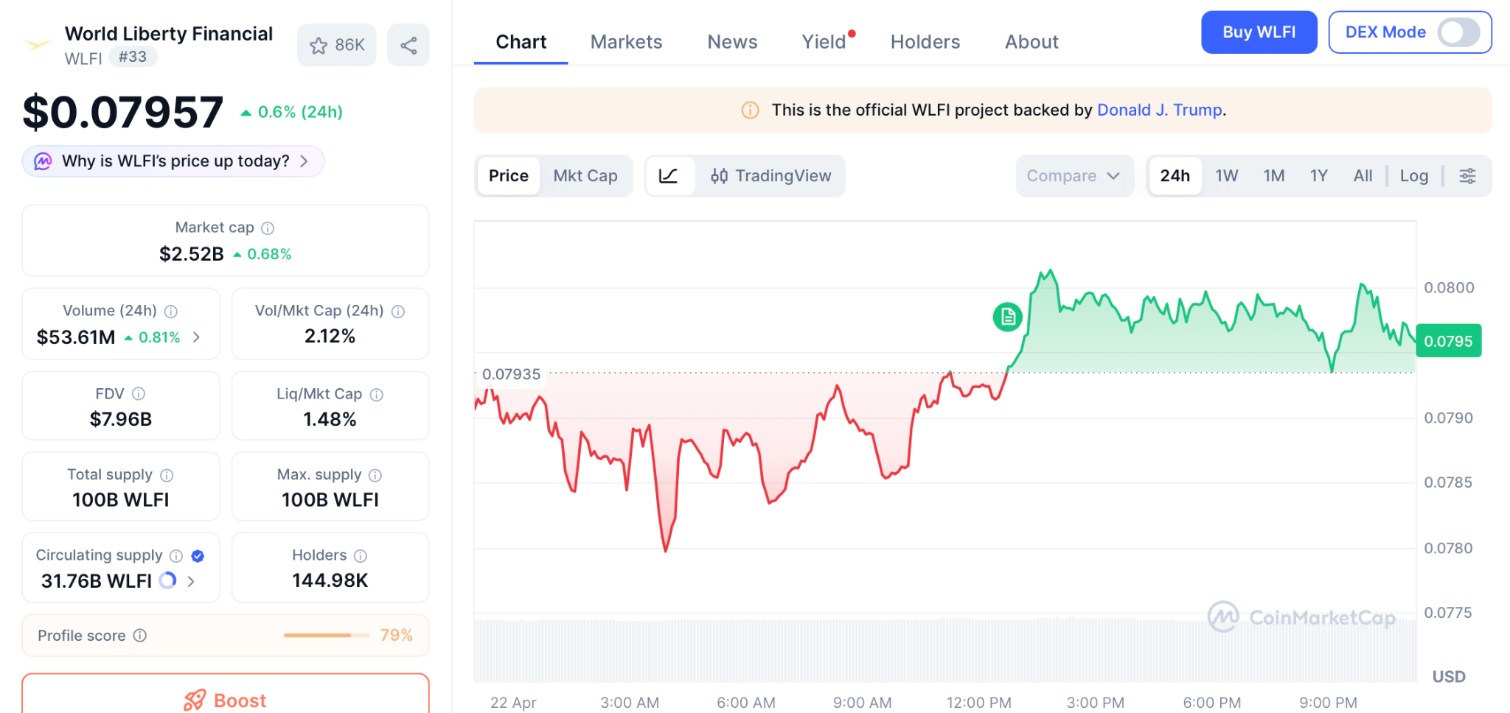Click the Profile score progress bar
The image size is (1510, 713).
tap(326, 635)
